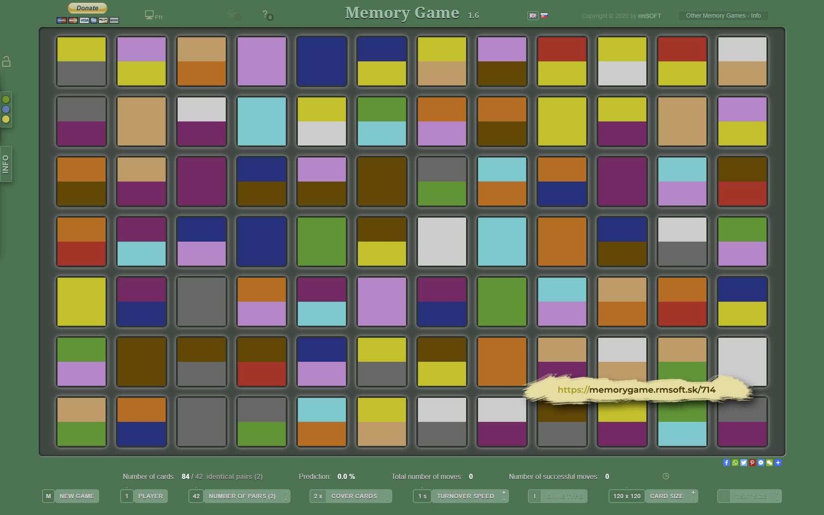
Task: Share via the WhatsApp icon
Action: tap(735, 463)
